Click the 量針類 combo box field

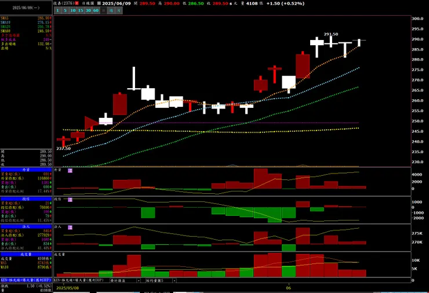click(125, 280)
